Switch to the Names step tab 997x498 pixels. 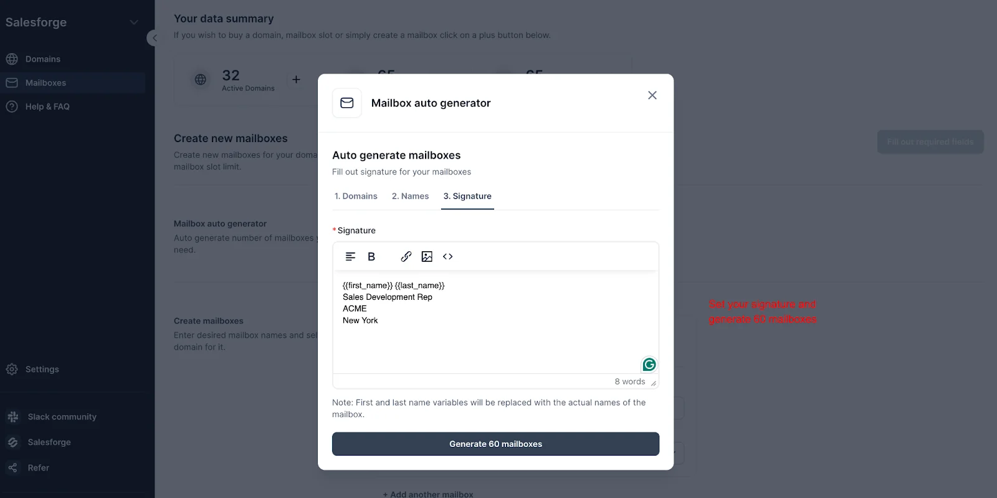[410, 196]
